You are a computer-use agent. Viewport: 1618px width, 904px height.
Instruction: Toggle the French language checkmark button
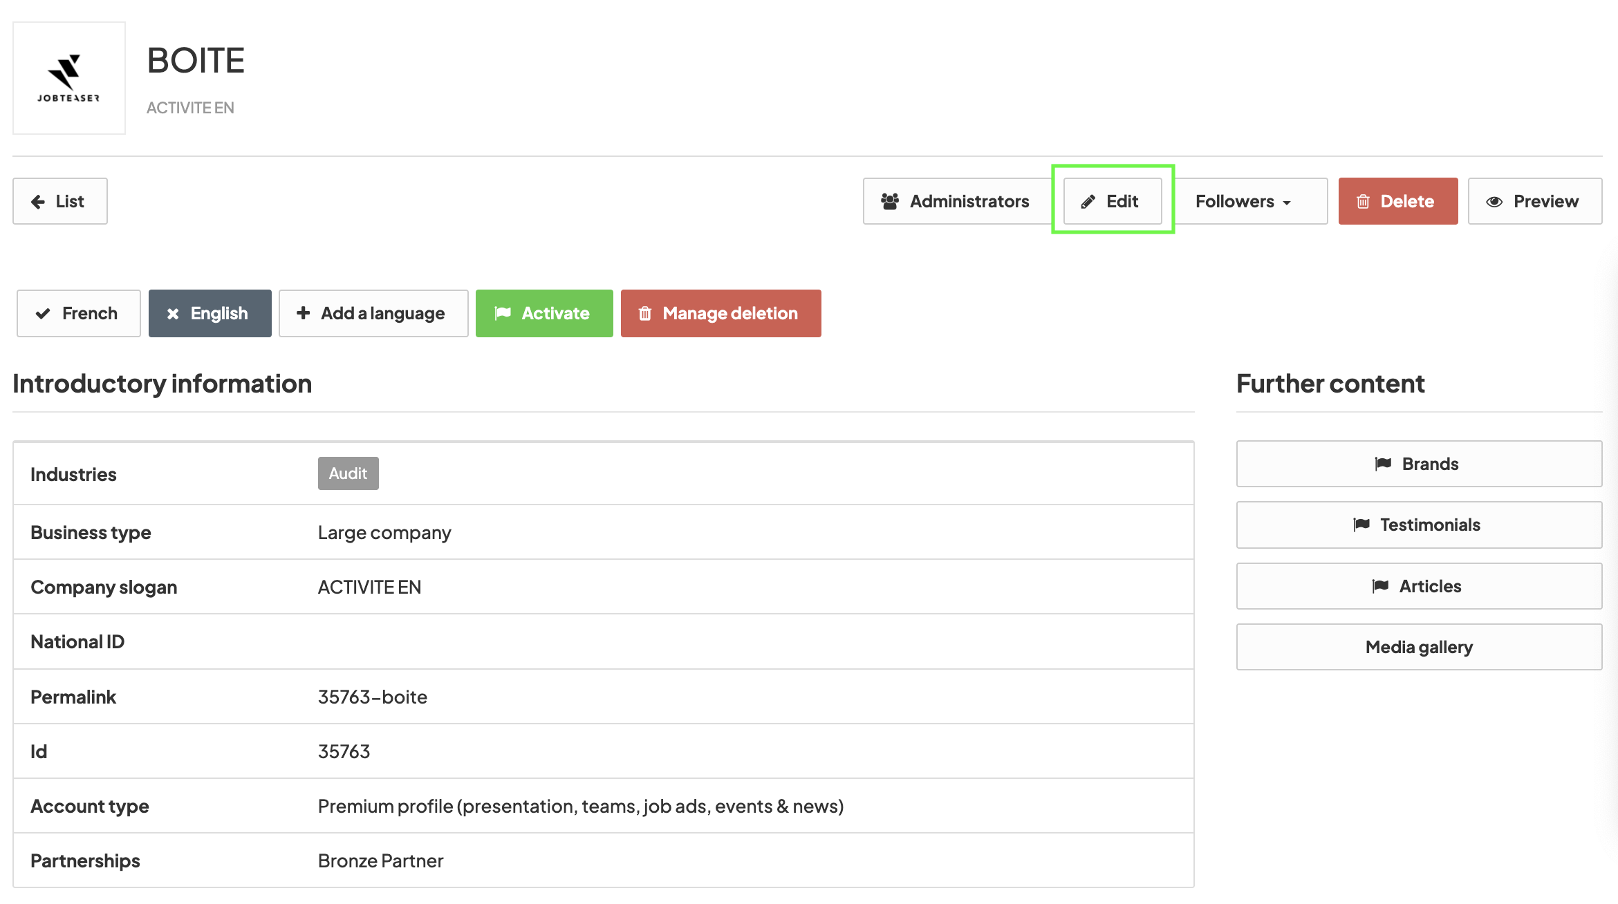click(79, 313)
